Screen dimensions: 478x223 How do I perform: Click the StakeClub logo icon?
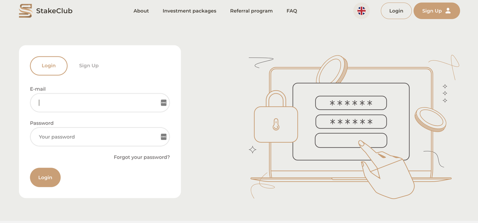(x=25, y=11)
